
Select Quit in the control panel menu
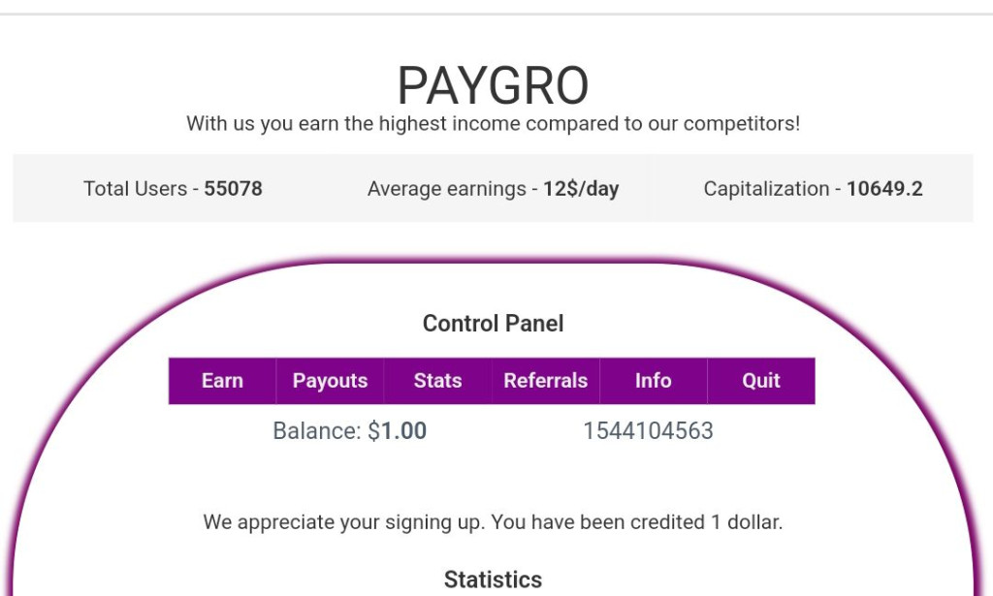(x=761, y=381)
